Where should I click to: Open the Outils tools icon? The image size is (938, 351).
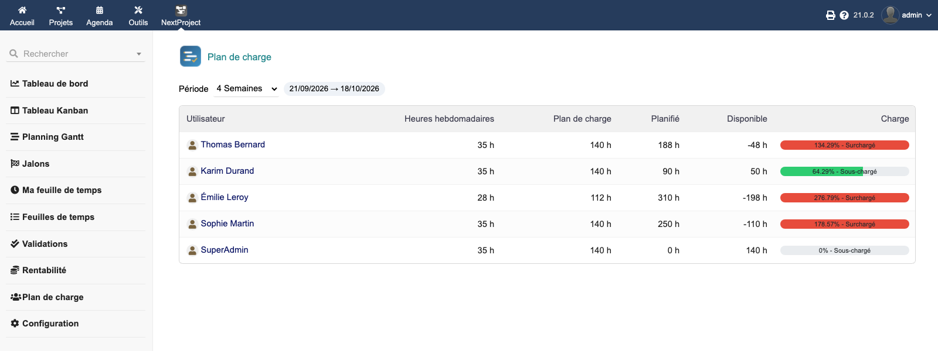click(138, 10)
